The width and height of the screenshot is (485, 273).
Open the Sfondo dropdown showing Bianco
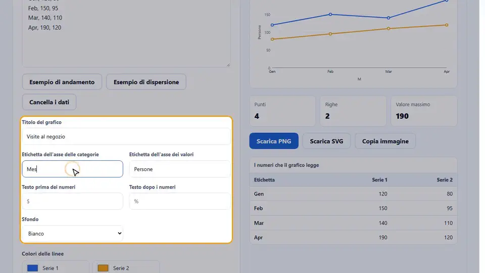(72, 234)
